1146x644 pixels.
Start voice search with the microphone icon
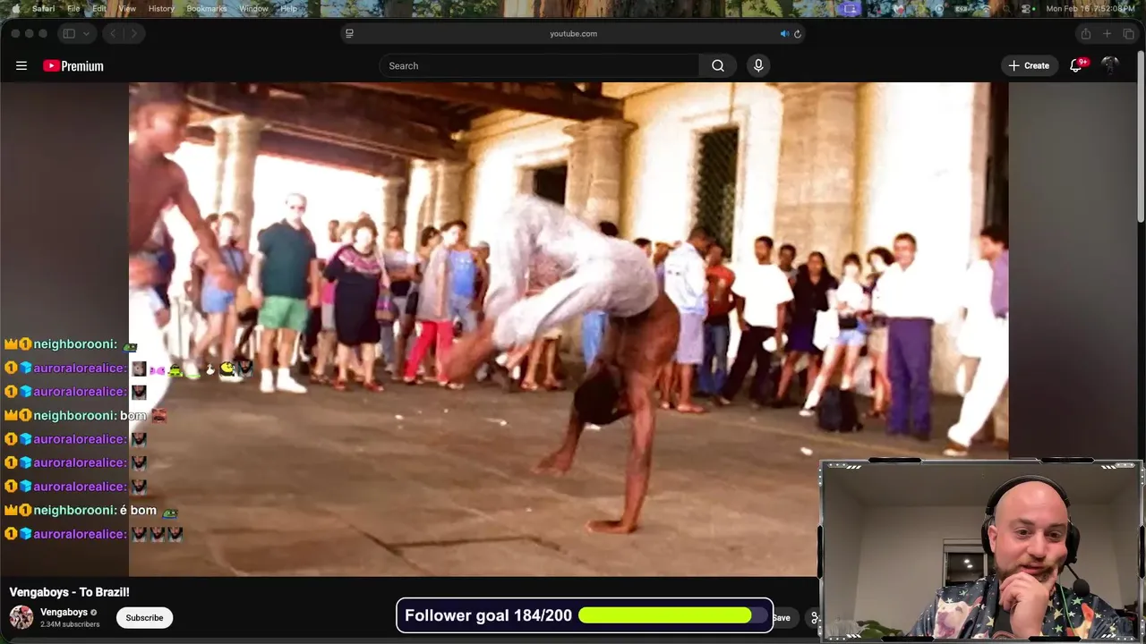tap(758, 65)
